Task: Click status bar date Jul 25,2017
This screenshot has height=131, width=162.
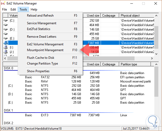Action: click(x=136, y=129)
